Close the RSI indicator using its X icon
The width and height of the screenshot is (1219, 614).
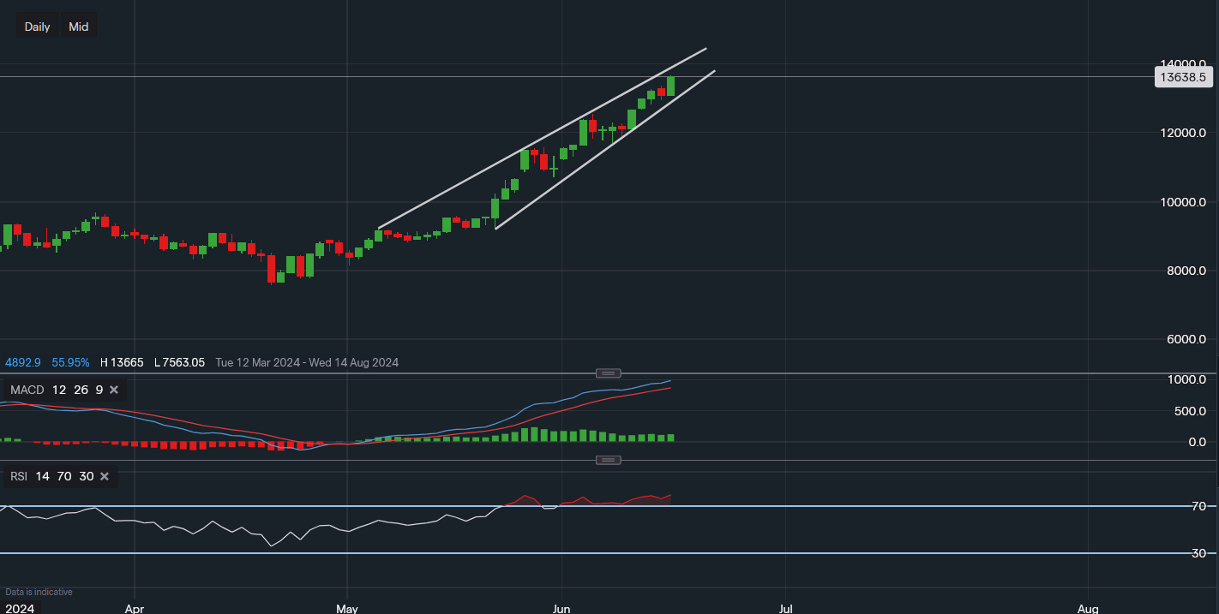tap(105, 476)
